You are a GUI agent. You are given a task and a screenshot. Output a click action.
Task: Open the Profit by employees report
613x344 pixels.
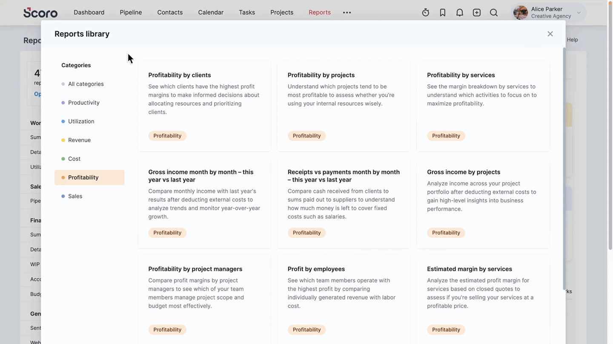(344, 299)
